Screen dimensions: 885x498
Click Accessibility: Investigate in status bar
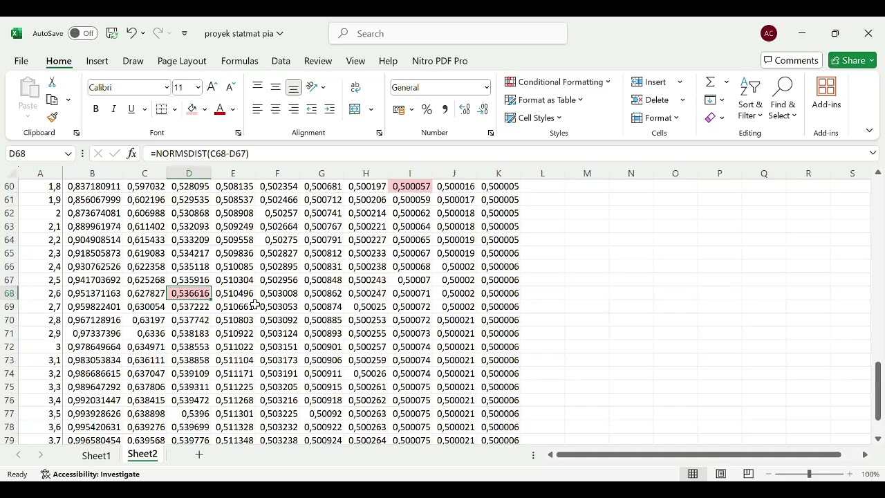coord(90,474)
